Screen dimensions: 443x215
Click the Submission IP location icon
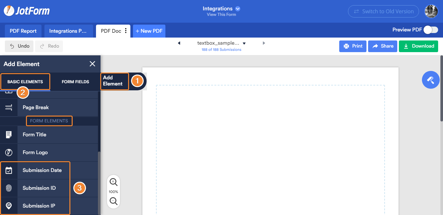click(x=9, y=206)
